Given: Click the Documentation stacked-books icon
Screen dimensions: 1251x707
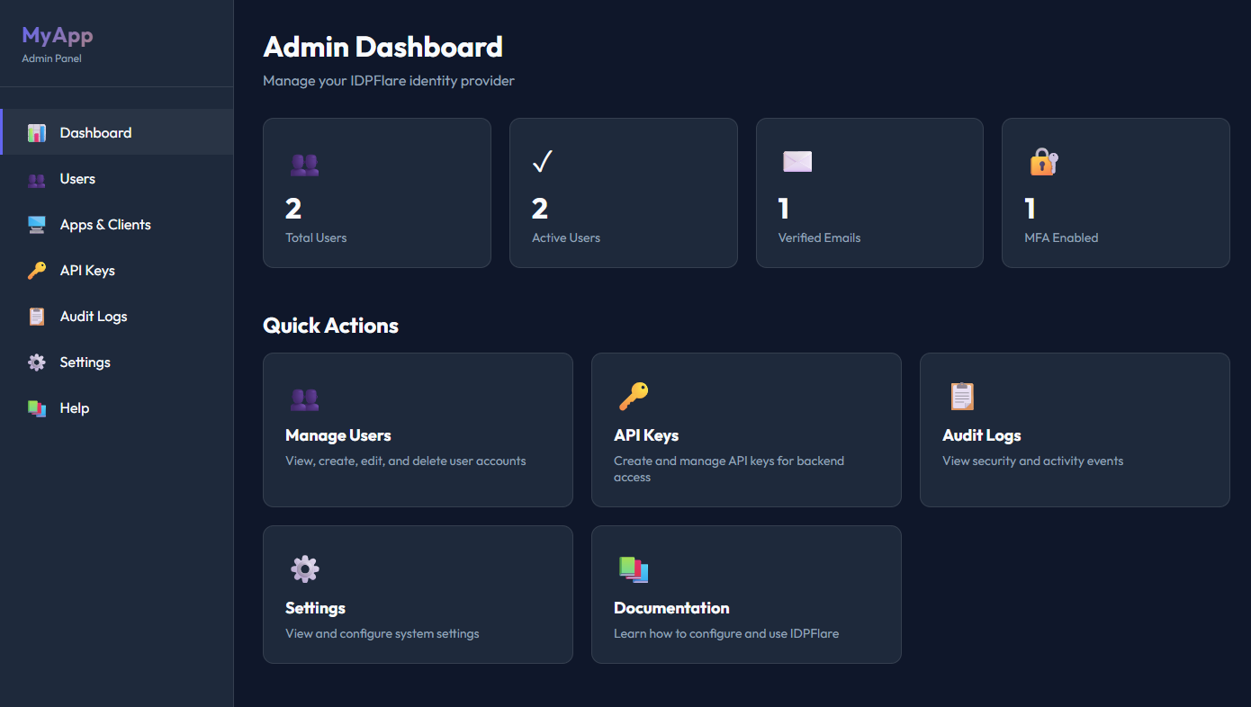Looking at the screenshot, I should point(634,568).
